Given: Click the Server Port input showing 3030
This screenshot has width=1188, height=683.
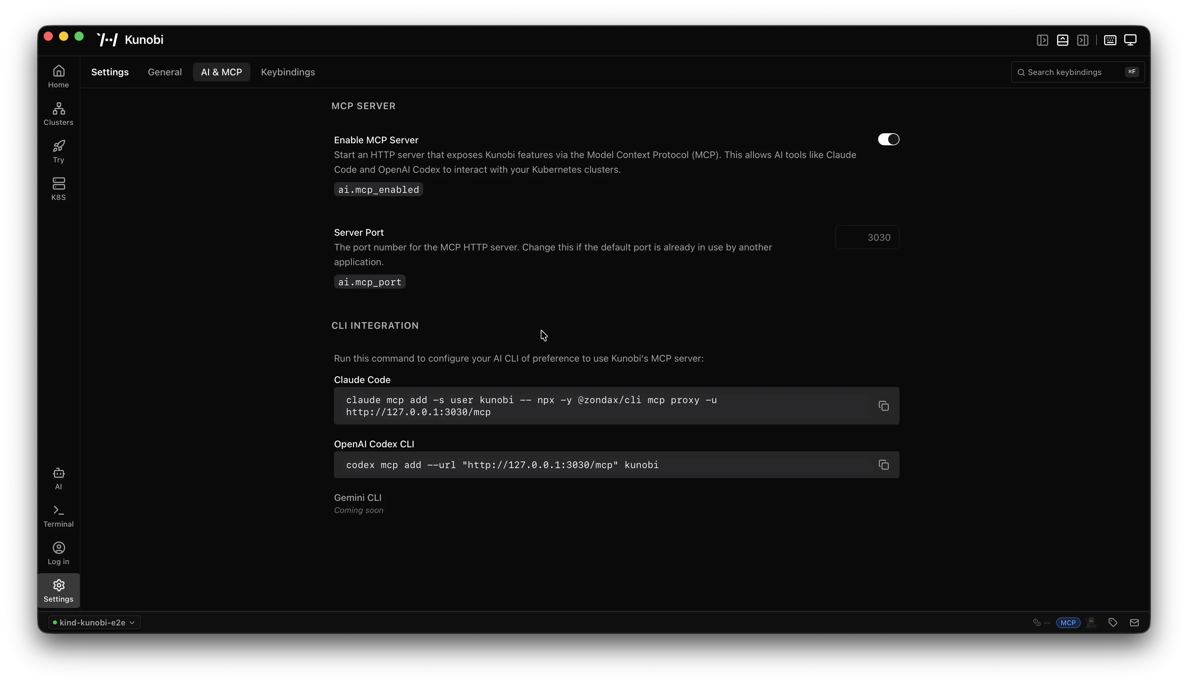Looking at the screenshot, I should (866, 237).
